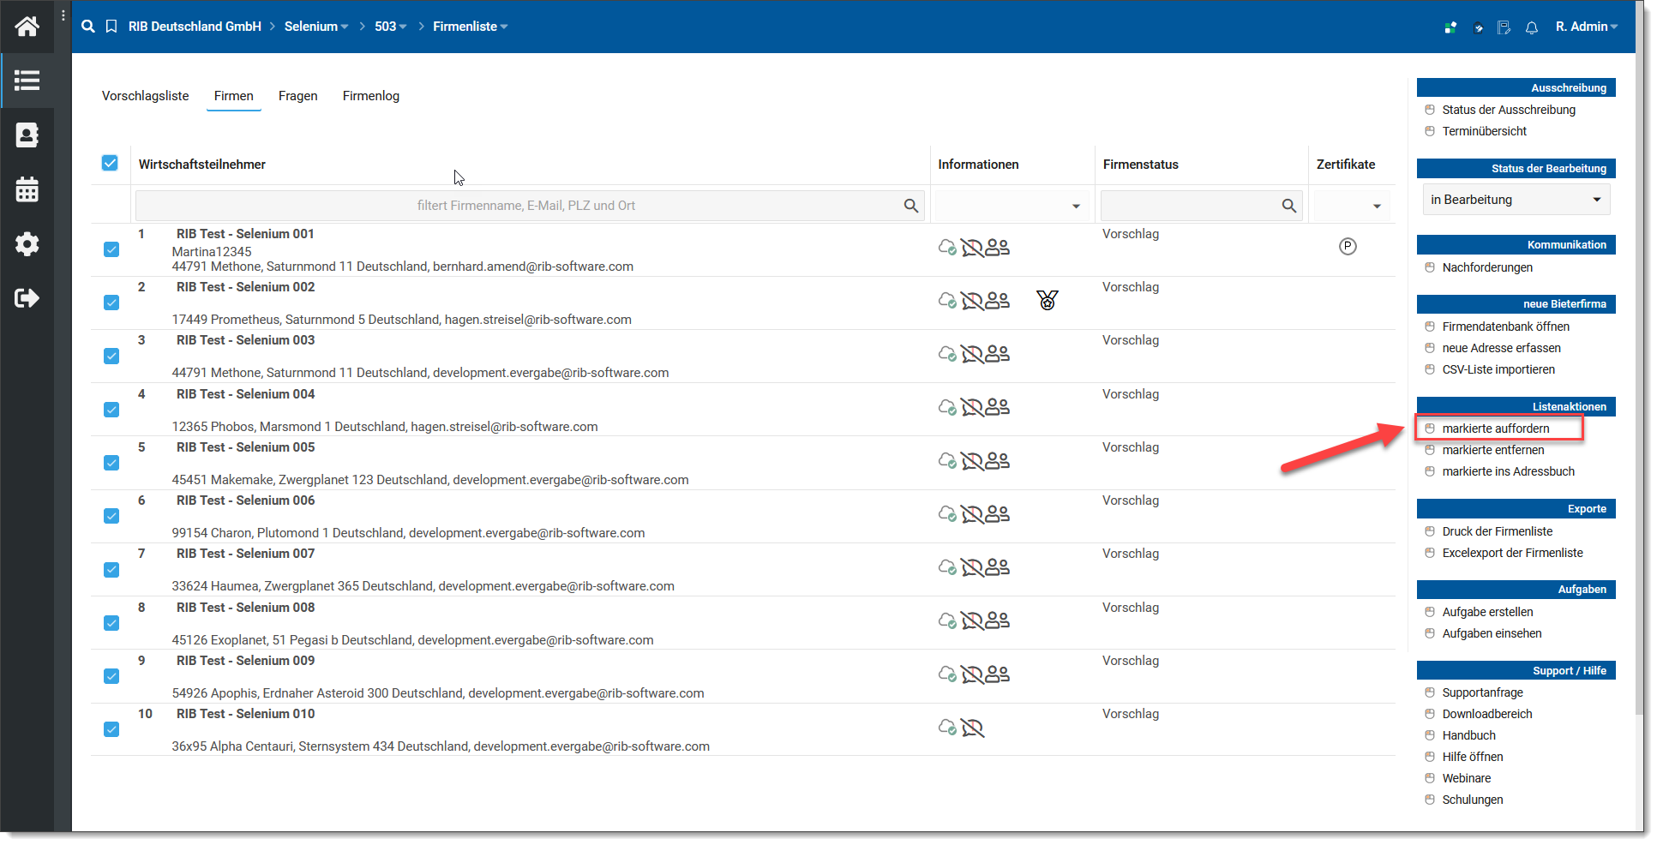Open settings gear in sidebar

27,244
